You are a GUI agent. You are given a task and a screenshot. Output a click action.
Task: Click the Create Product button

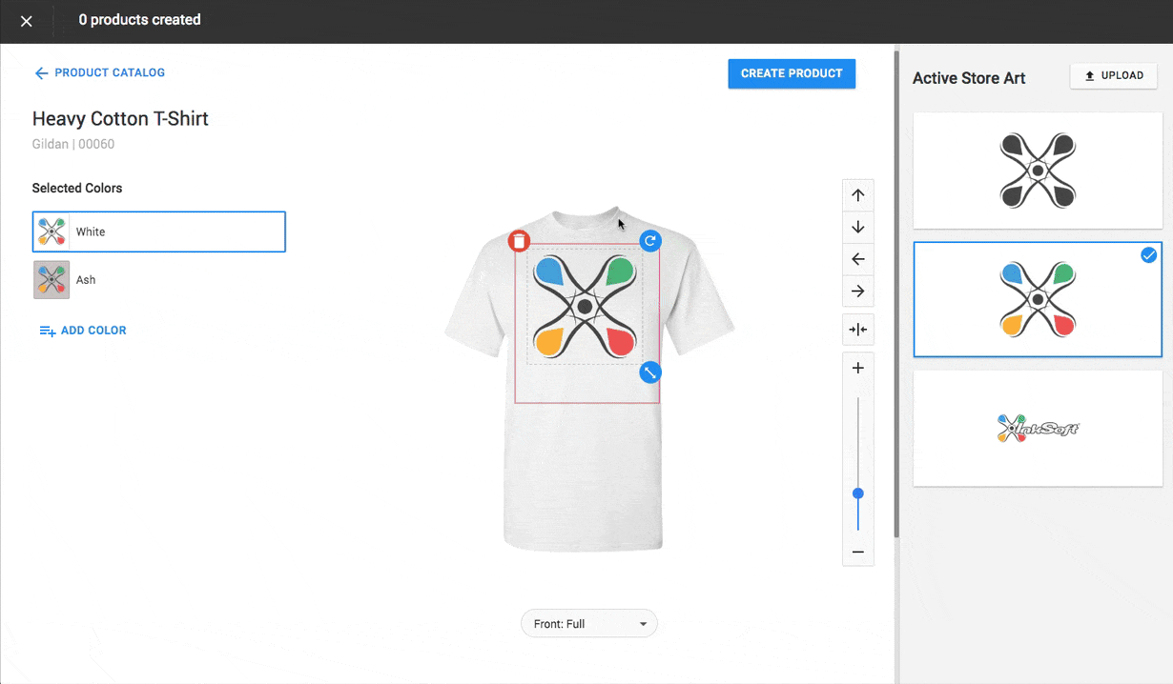[792, 73]
